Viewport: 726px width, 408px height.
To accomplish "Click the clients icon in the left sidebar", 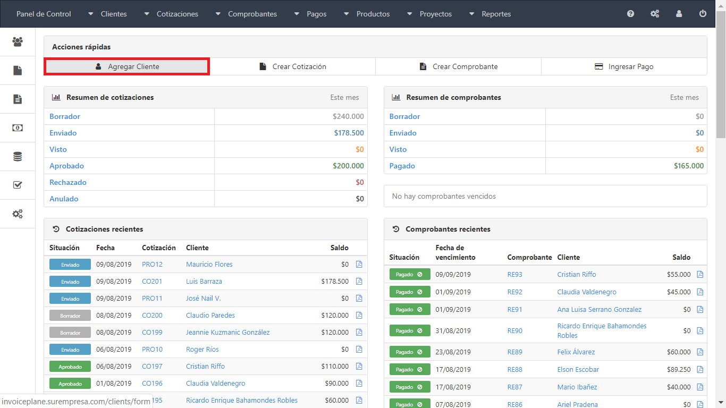I will [x=18, y=42].
